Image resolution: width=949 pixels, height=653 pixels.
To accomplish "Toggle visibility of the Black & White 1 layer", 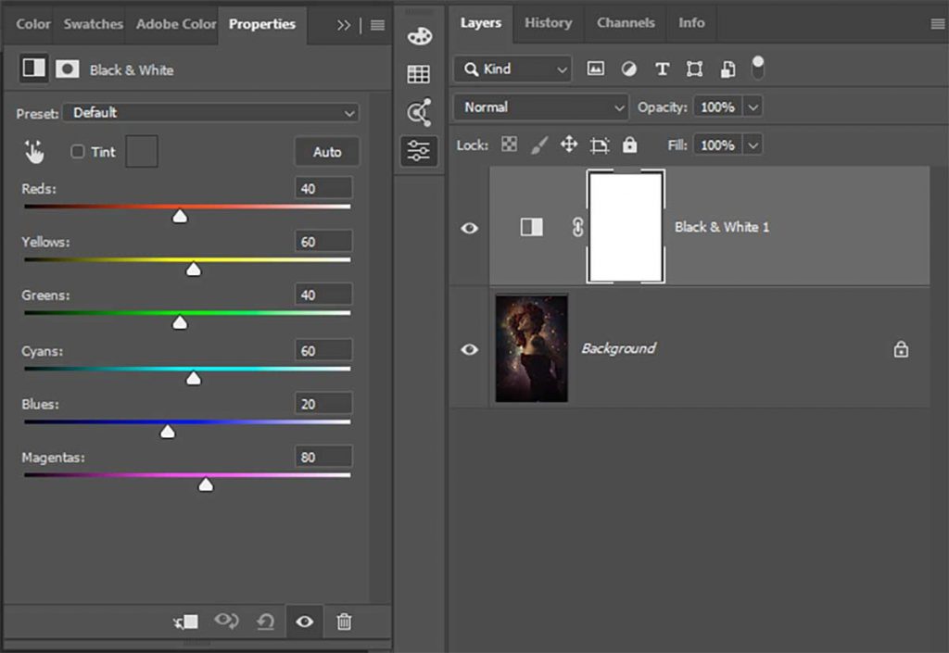I will coord(469,228).
